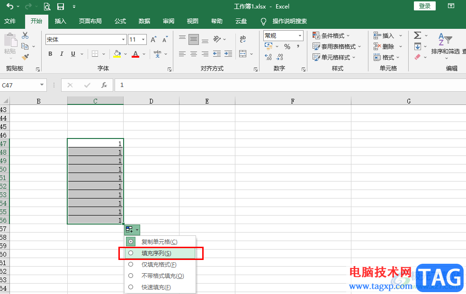Viewport: 466px width, 294px height.
Task: Click the Format cells button (格式)
Action: point(386,57)
